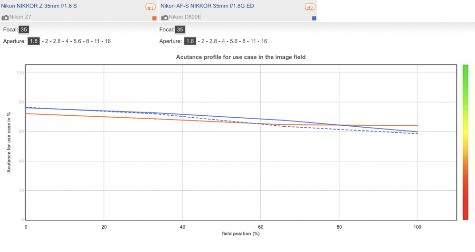475x252 pixels.
Task: Select aperture 4 for Nikon Z7 lens
Action: click(x=67, y=41)
